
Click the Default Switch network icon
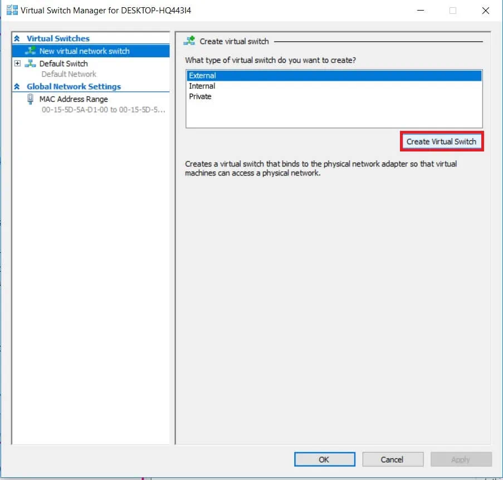(30, 63)
